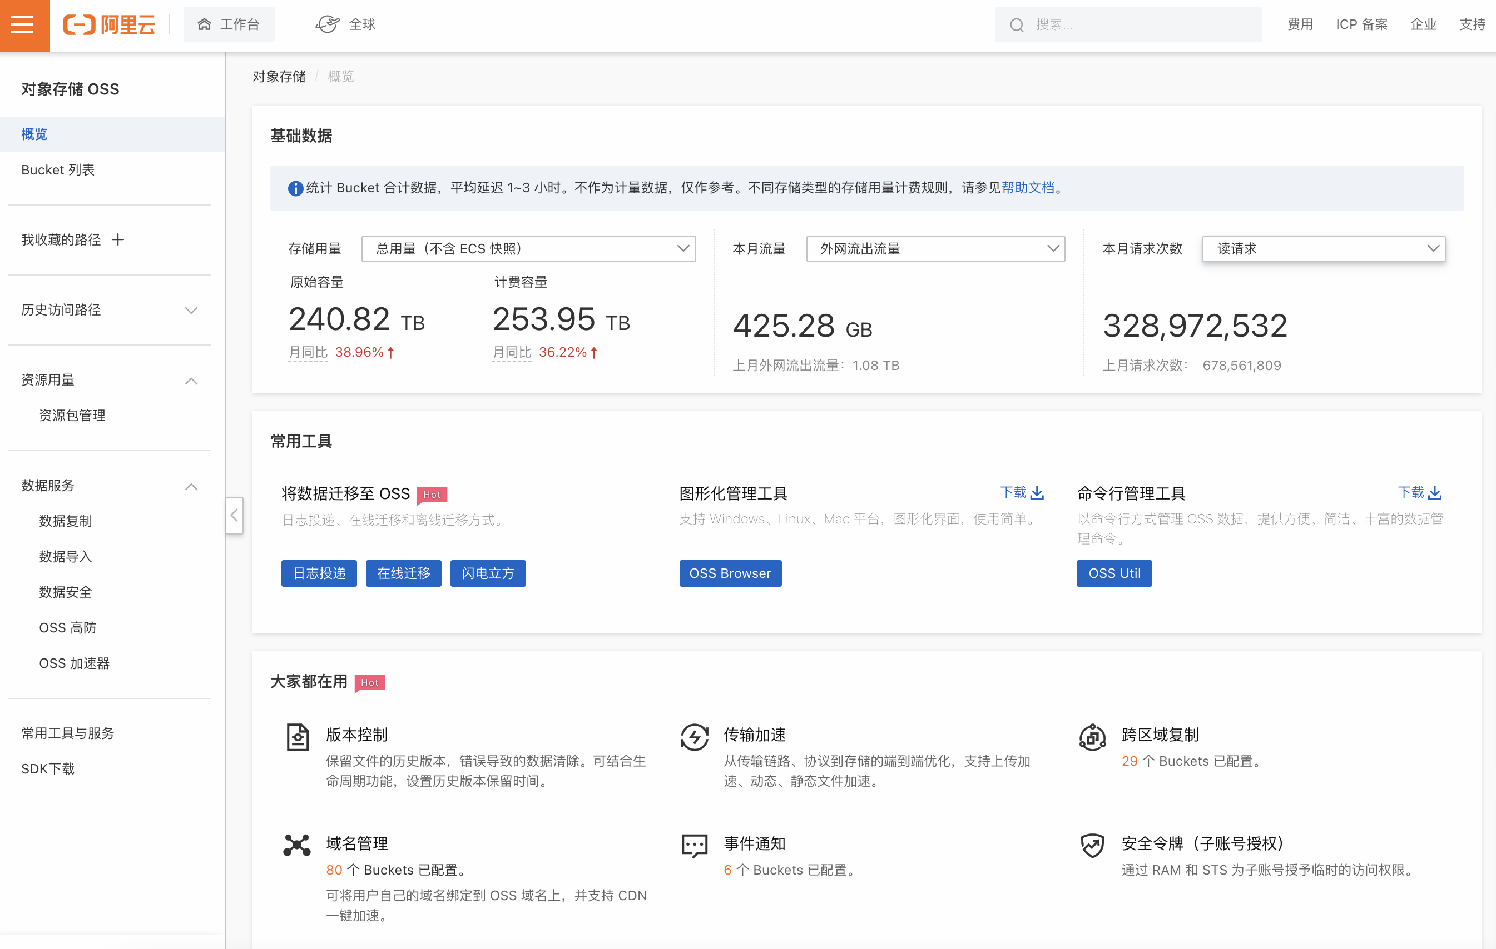1496x949 pixels.
Task: Click the 在线迁移 button
Action: pyautogui.click(x=404, y=573)
